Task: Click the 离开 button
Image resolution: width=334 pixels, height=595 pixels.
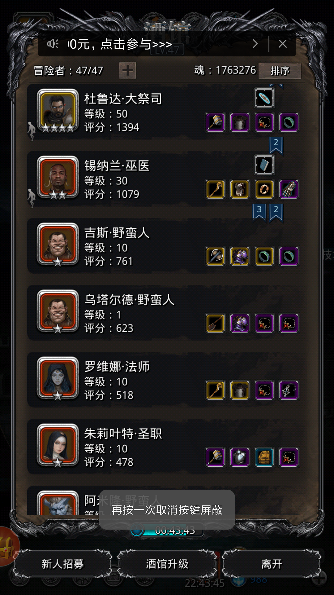Action: (272, 564)
